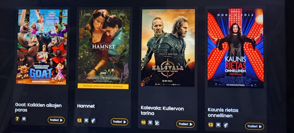294x133 pixels.
Task: Click the age 7 rating badge under Goat
Action: pyautogui.click(x=17, y=119)
